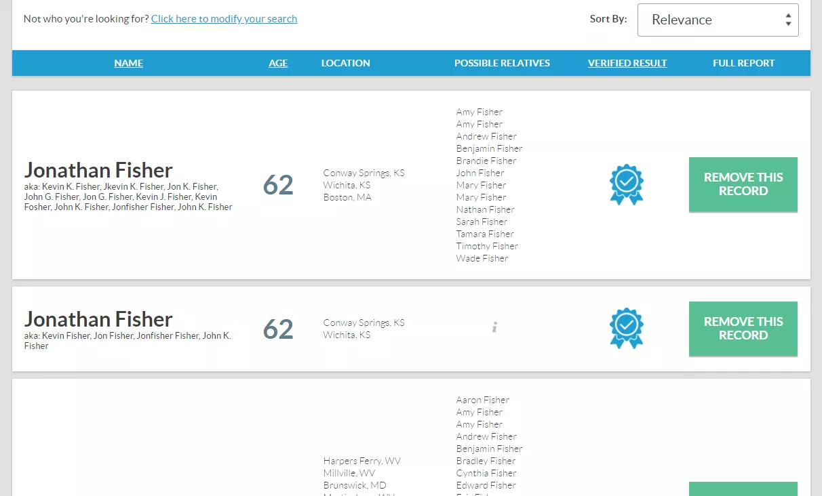
Task: Click Brandie Fisher in possible relatives
Action: (486, 161)
